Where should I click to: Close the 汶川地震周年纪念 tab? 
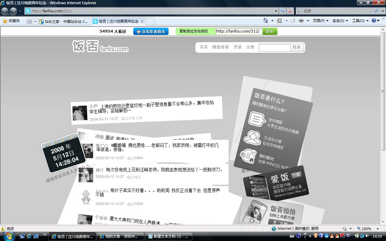click(142, 21)
